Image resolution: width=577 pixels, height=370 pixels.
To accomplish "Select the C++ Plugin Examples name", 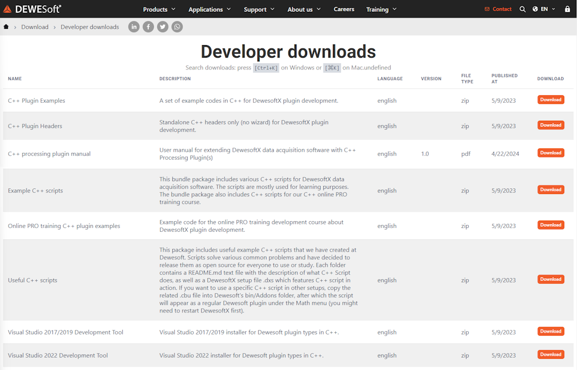I will (37, 100).
